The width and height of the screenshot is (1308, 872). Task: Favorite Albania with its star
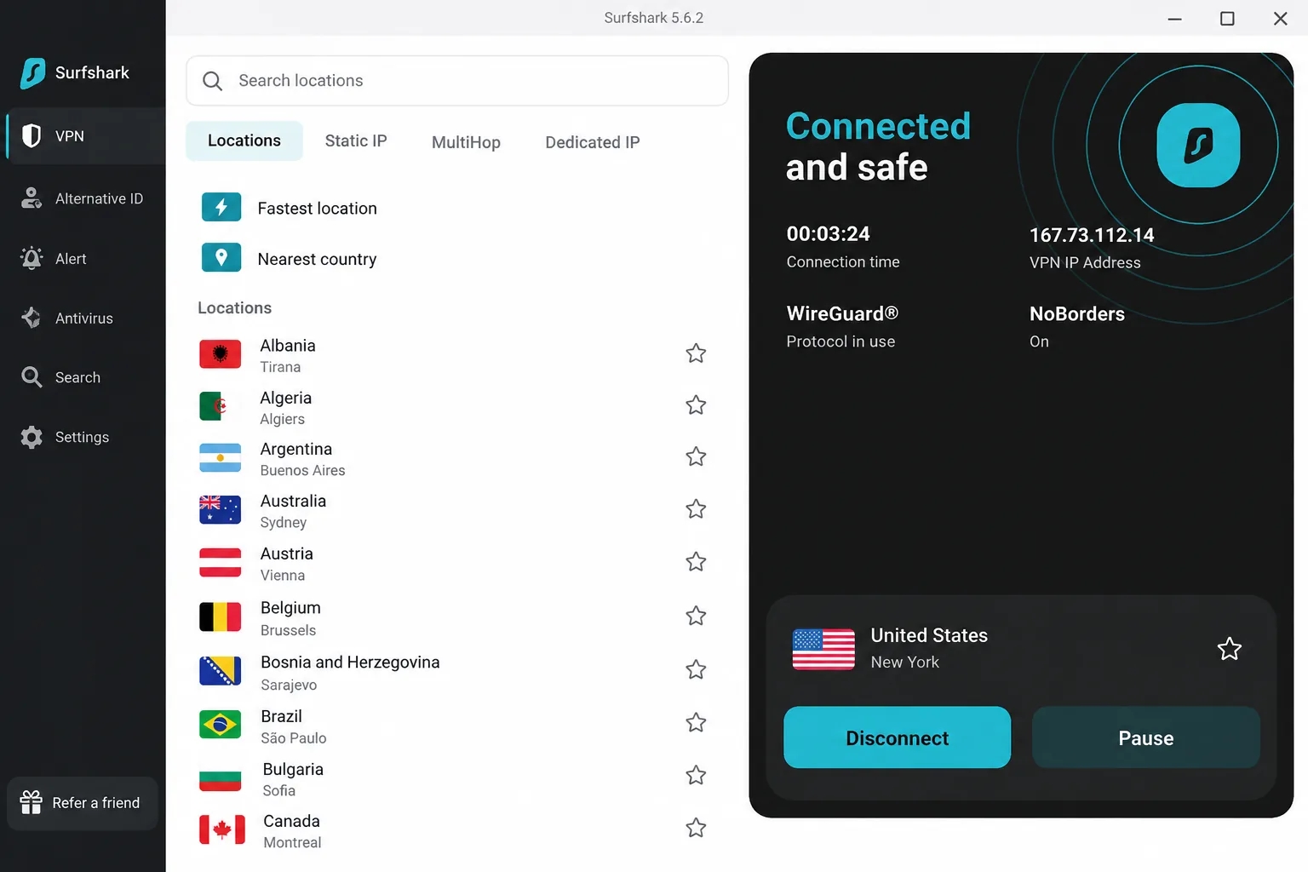[696, 353]
